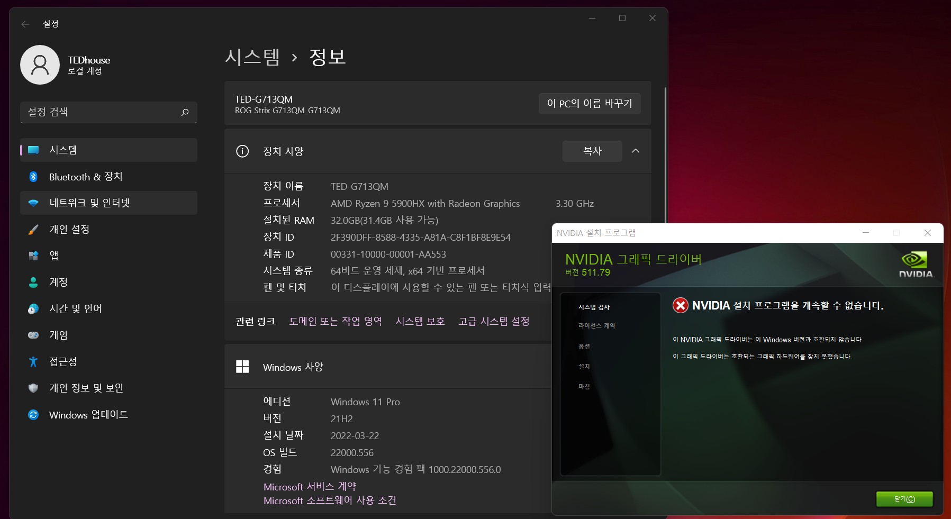This screenshot has height=519, width=951.
Task: Click the 32.0GB installed RAM value
Action: (x=385, y=221)
